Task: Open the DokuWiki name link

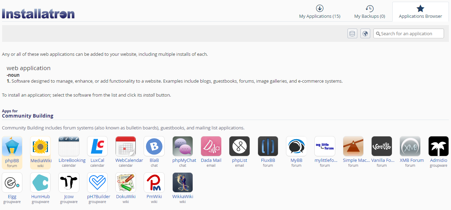Action: click(126, 197)
